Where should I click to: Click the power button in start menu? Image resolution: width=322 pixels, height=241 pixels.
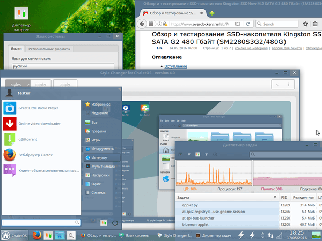click(x=115, y=223)
